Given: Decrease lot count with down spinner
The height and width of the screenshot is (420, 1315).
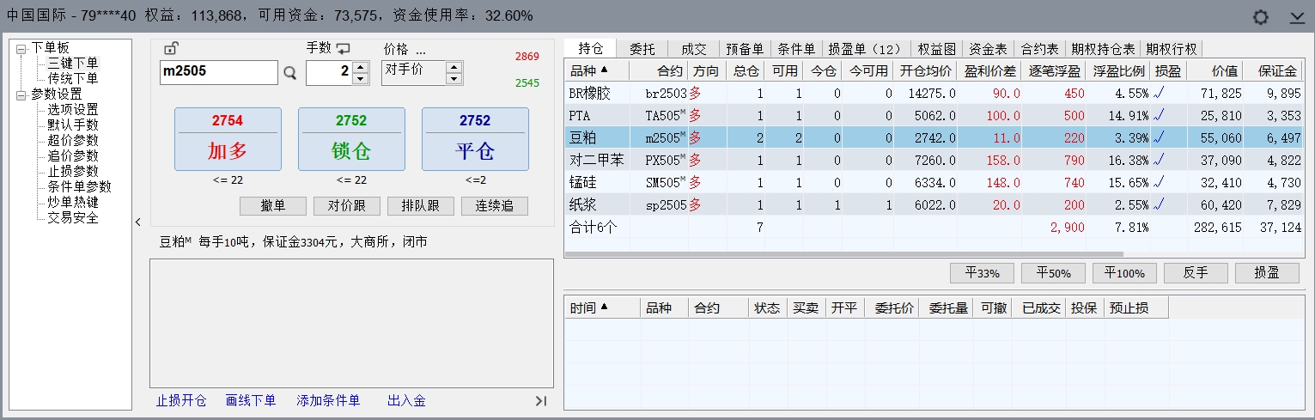Looking at the screenshot, I should (x=361, y=78).
